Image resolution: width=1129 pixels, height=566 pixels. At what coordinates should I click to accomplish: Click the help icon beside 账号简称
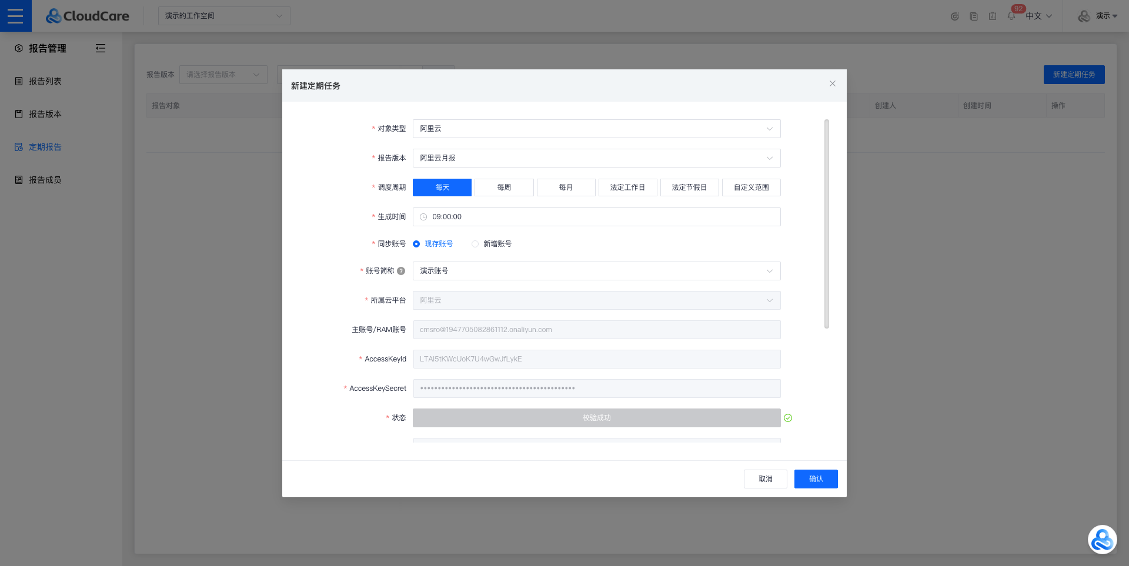click(401, 271)
